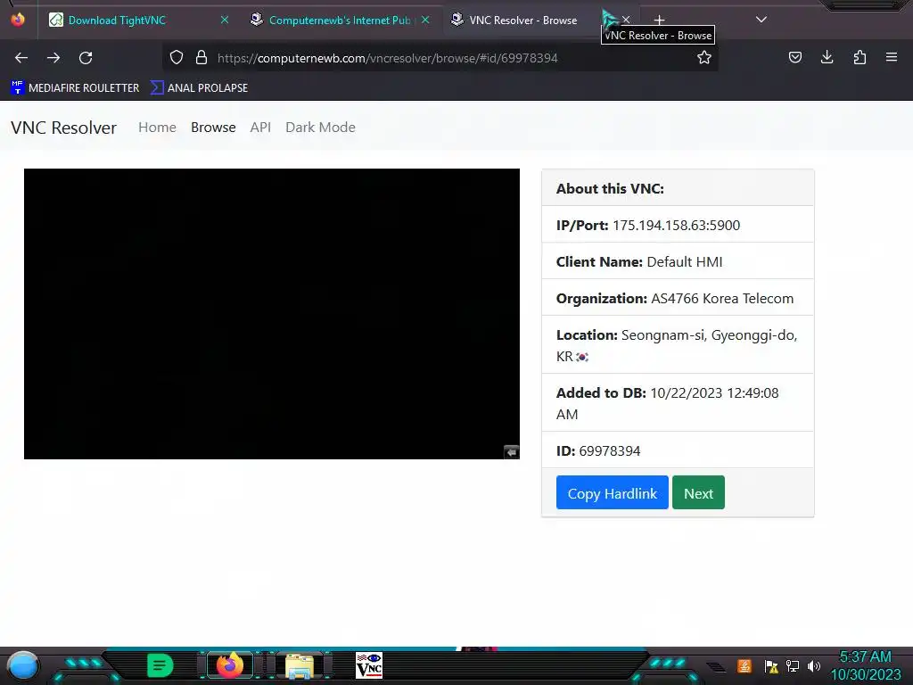Open the downloads panel icon
913x685 pixels.
(x=827, y=57)
